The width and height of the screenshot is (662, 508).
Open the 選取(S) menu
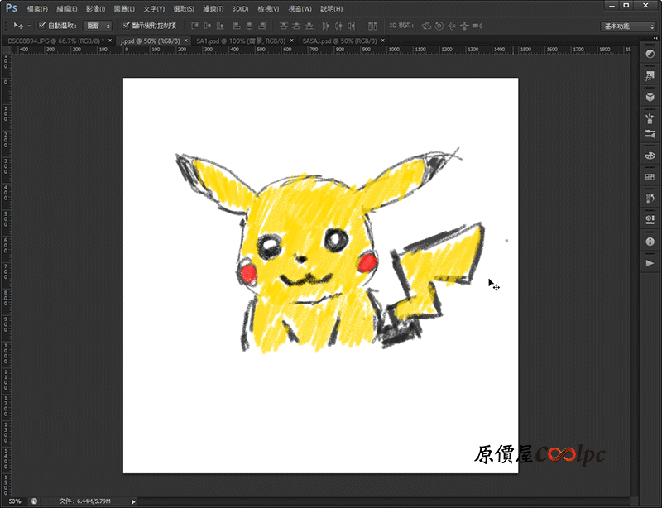184,8
